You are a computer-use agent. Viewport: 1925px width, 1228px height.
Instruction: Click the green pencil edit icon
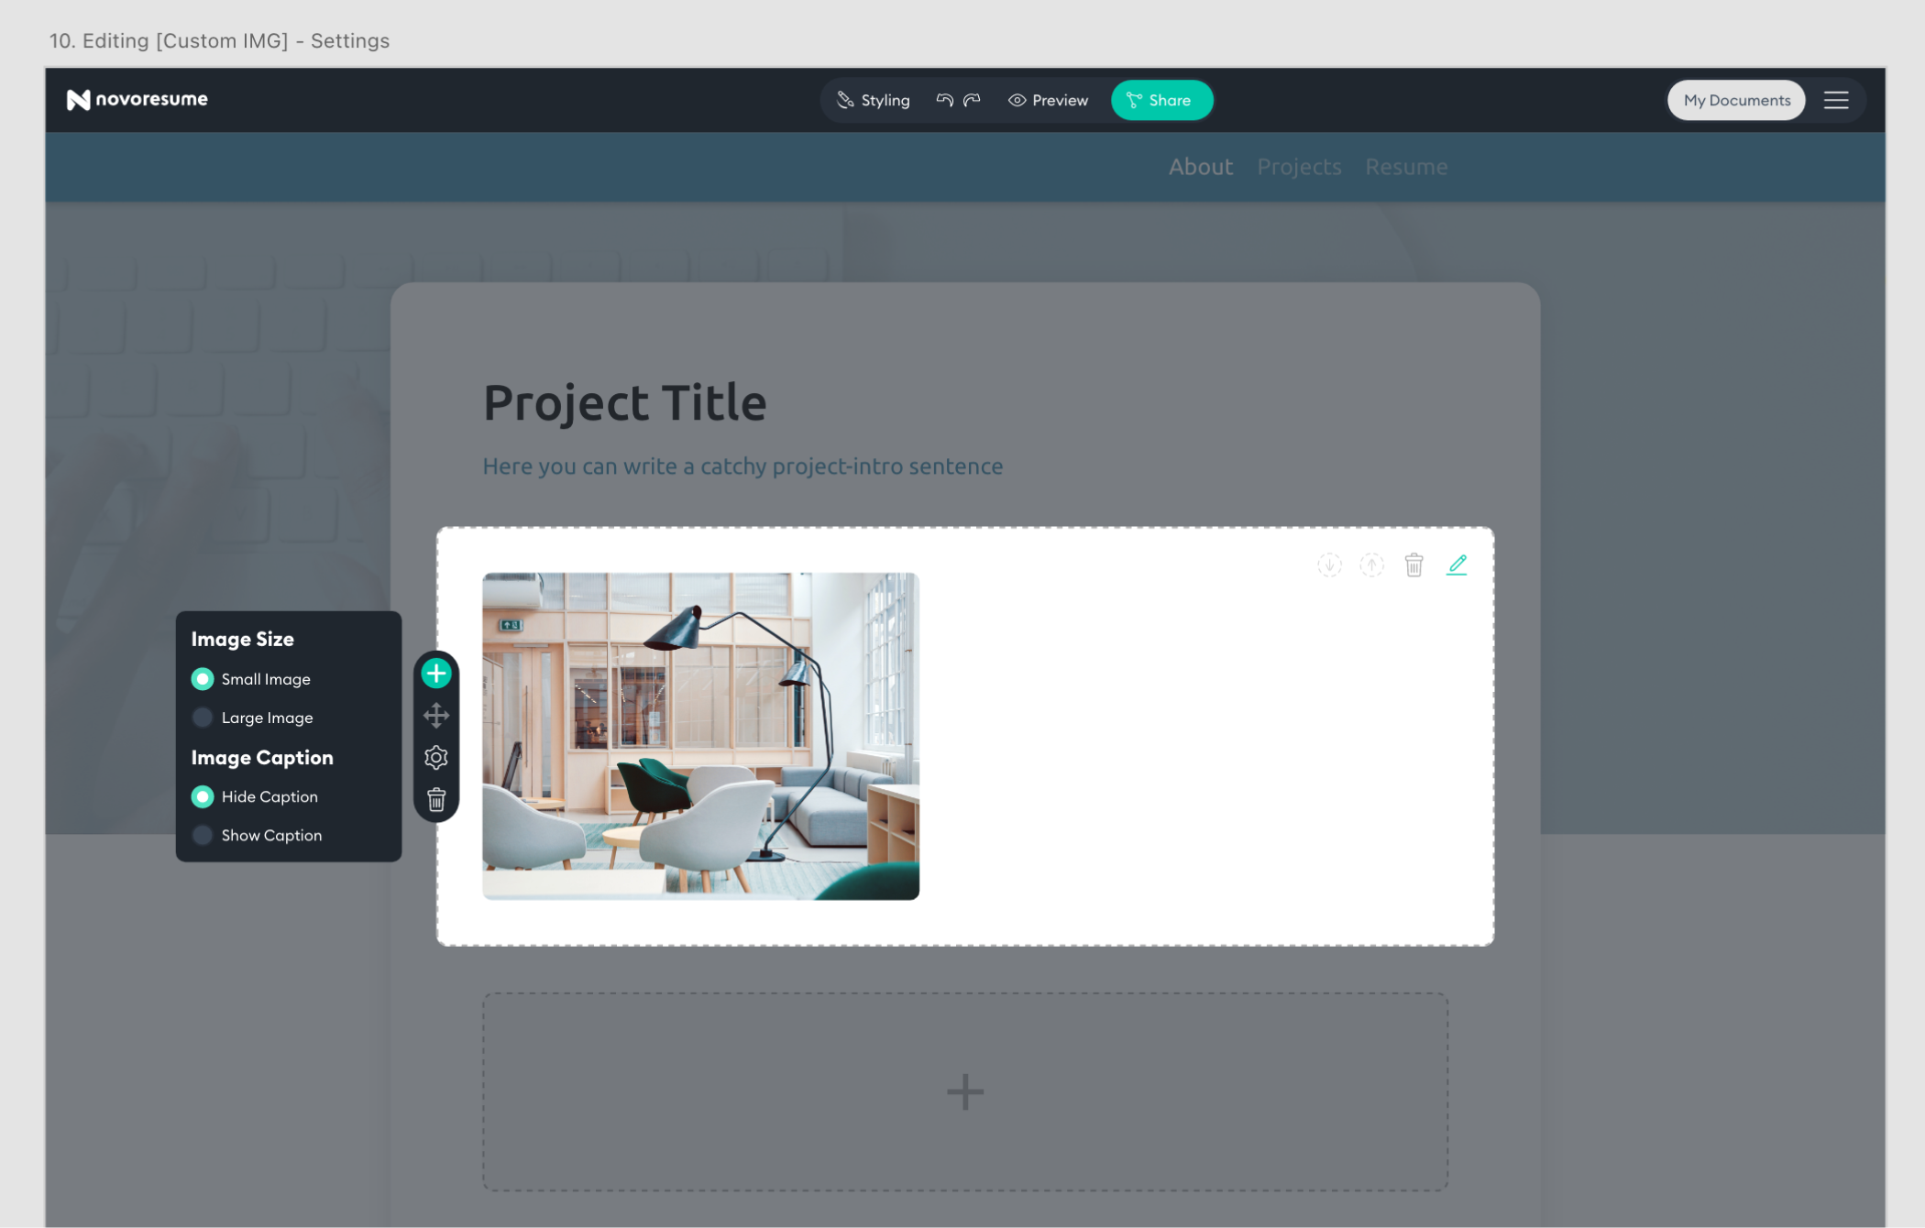(x=1457, y=565)
